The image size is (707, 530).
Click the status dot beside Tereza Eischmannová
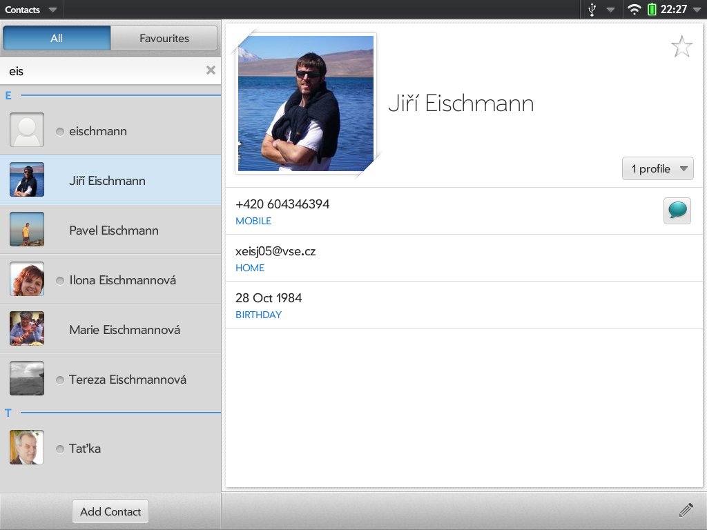click(x=60, y=380)
